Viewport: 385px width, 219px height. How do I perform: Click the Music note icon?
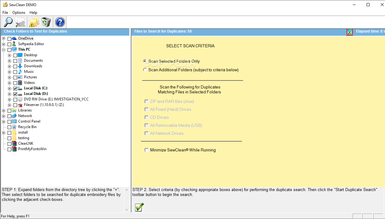20,72
